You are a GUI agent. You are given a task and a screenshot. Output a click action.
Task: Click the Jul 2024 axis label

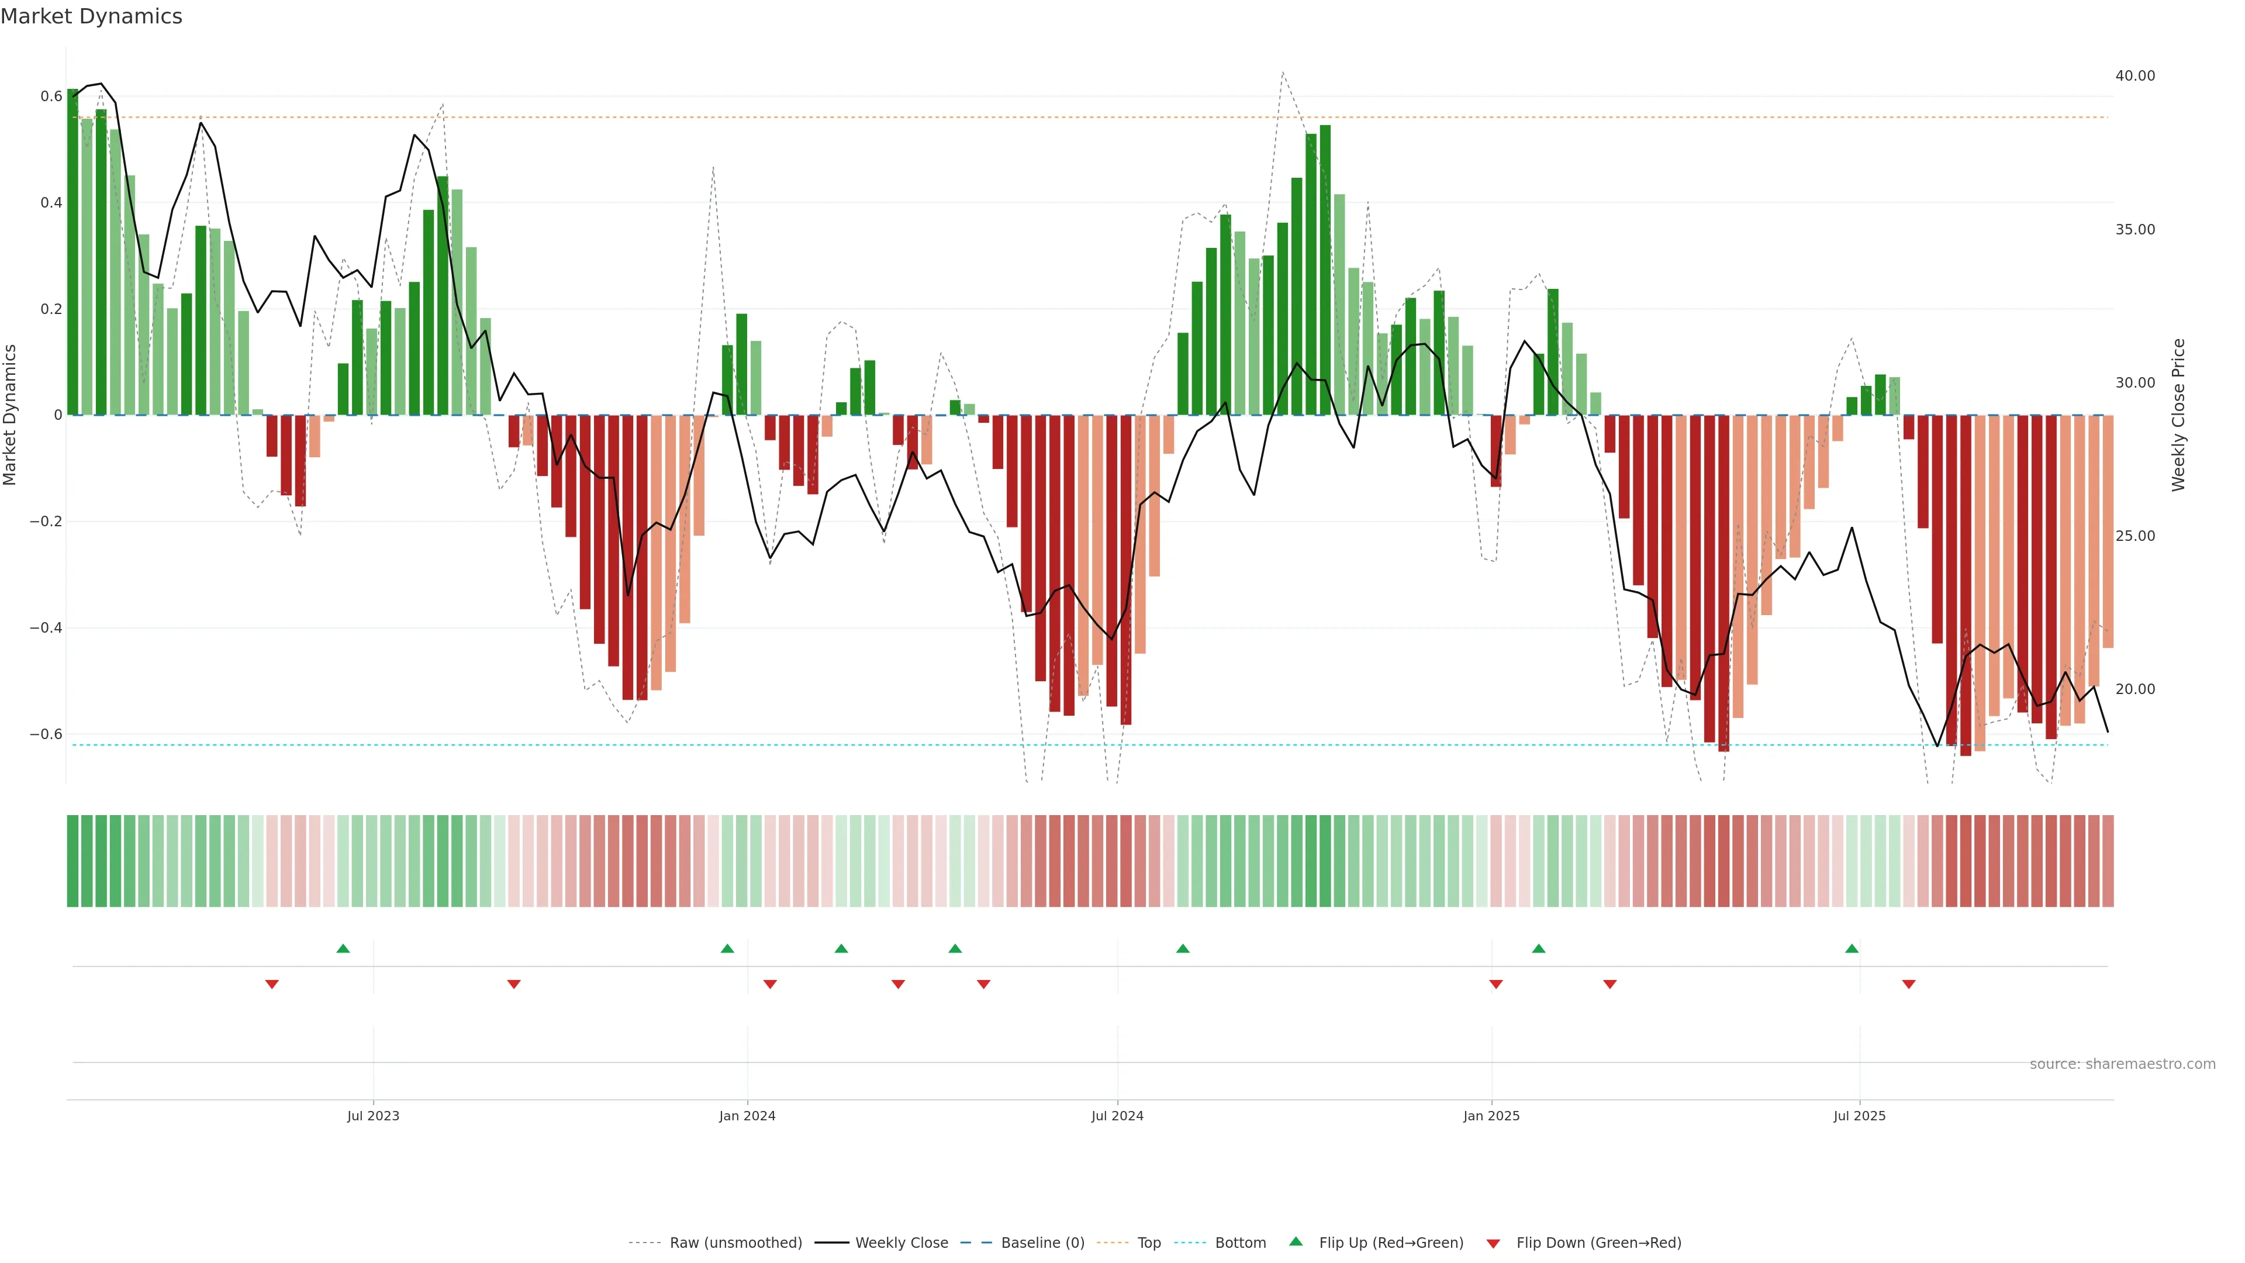[1117, 1116]
